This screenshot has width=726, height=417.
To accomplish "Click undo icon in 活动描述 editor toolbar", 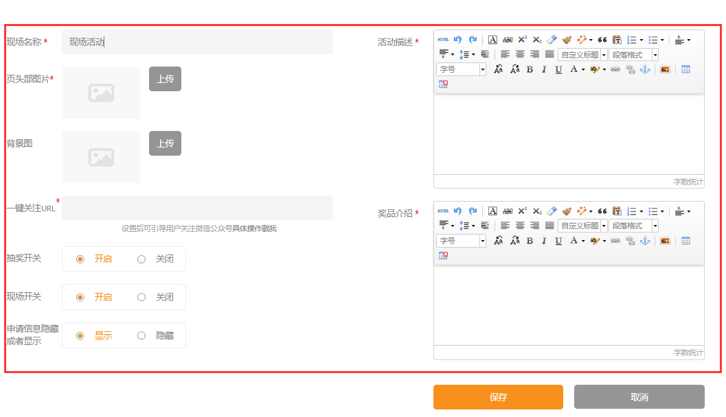I will coord(458,40).
